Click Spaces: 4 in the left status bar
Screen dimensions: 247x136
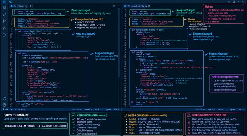point(88,109)
